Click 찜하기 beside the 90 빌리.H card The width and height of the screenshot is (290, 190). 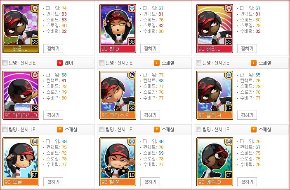point(247,115)
